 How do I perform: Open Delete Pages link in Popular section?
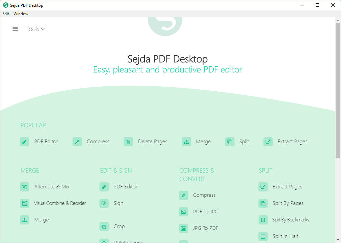click(153, 142)
